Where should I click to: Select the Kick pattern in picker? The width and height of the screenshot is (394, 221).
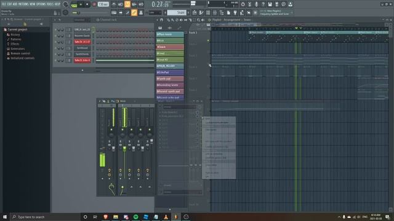(170, 41)
